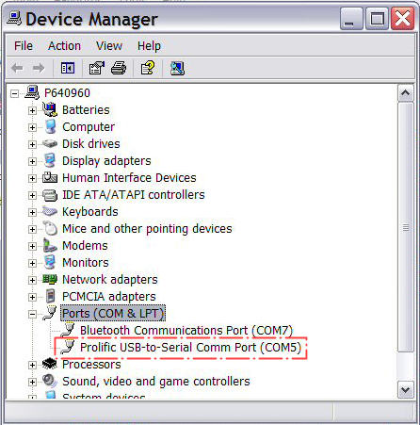Expand the Network adapters node
This screenshot has width=420, height=425.
pos(32,280)
